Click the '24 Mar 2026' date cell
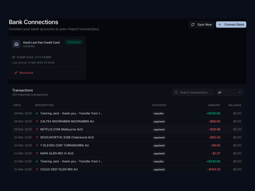Image resolution: width=255 pixels, height=191 pixels. pyautogui.click(x=23, y=145)
